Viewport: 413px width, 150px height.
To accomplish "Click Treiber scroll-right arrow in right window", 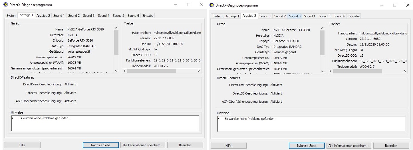I will tap(405, 71).
